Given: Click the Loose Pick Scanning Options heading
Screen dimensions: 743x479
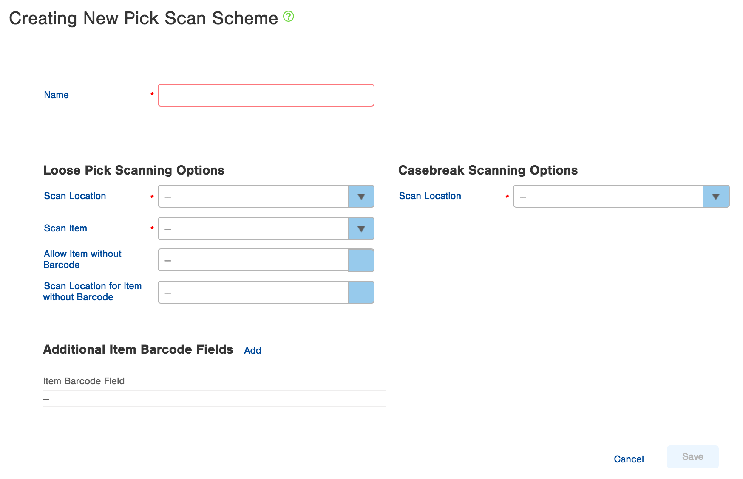Looking at the screenshot, I should 133,170.
